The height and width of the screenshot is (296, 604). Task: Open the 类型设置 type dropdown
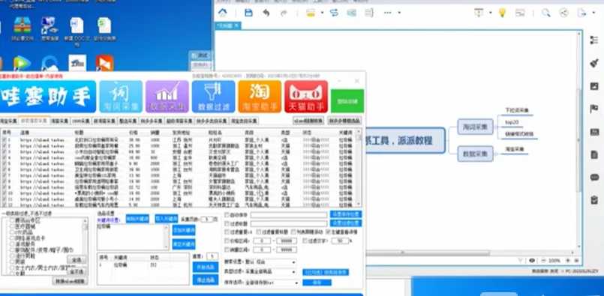(271, 272)
